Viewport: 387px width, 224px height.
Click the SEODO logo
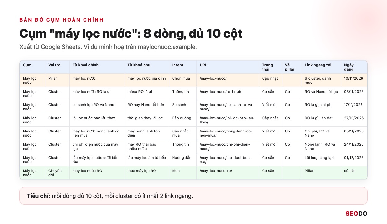356,213
